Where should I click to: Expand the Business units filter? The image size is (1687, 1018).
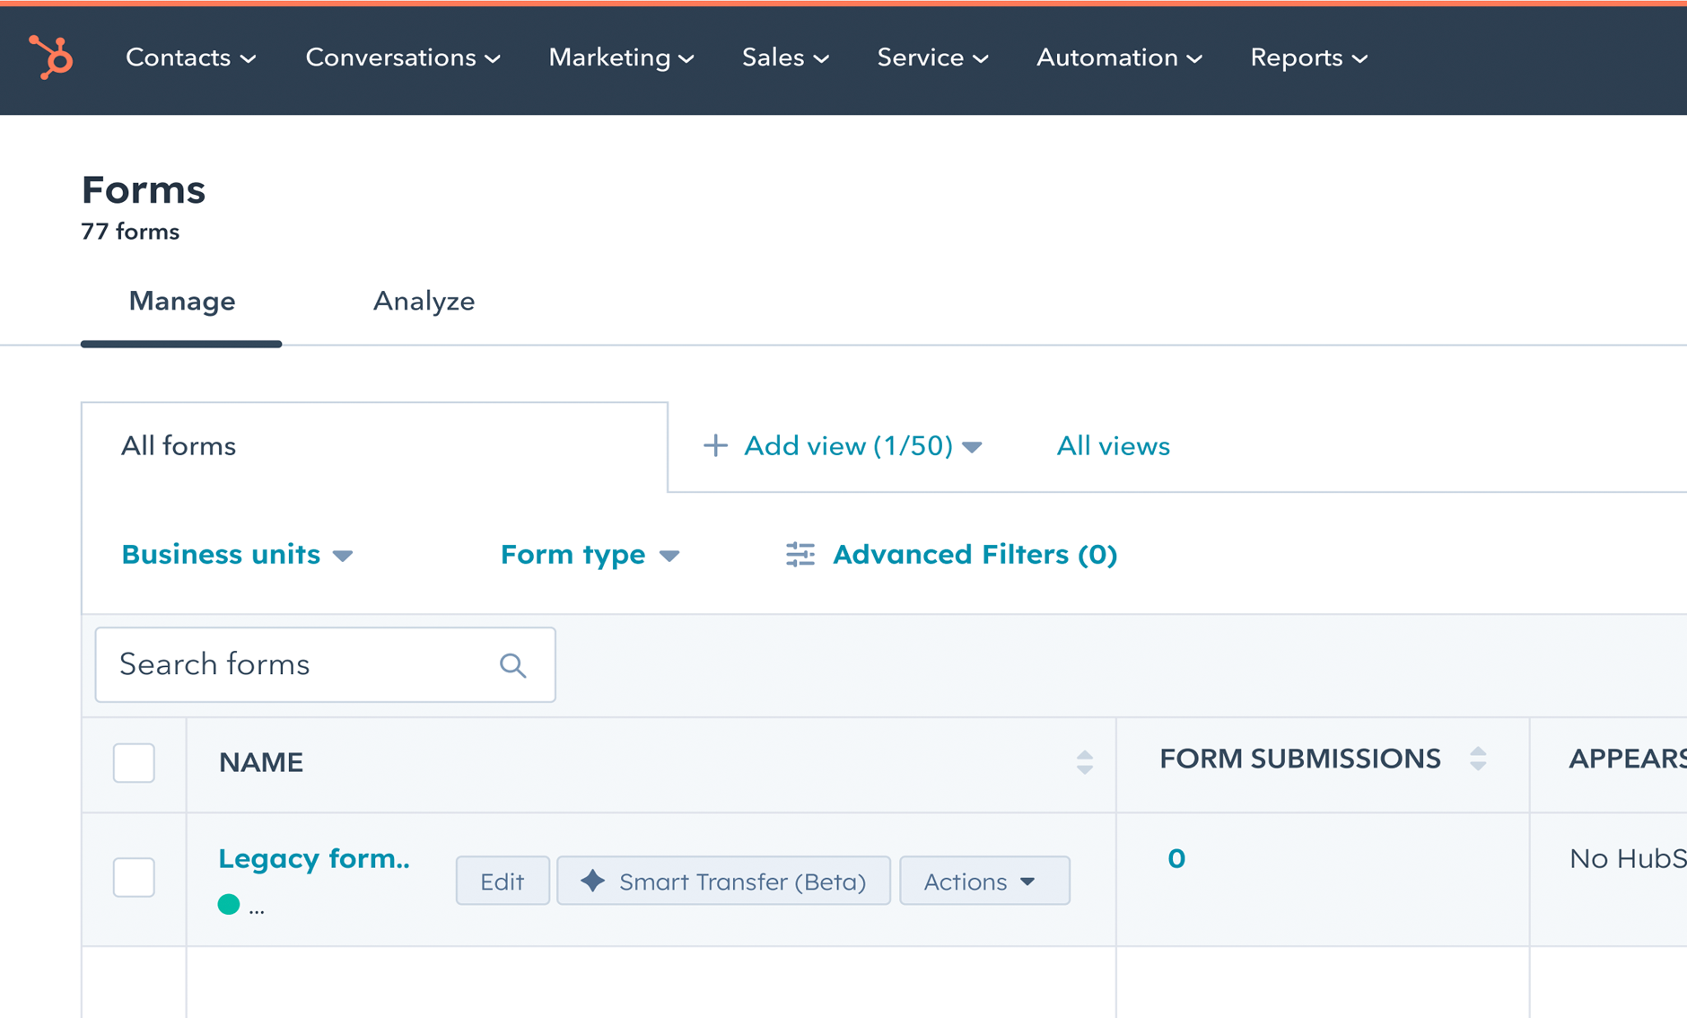tap(237, 555)
